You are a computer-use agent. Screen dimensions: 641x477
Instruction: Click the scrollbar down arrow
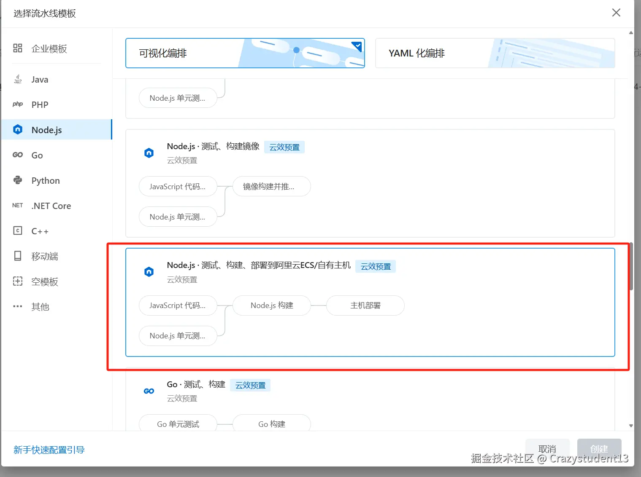tap(631, 426)
